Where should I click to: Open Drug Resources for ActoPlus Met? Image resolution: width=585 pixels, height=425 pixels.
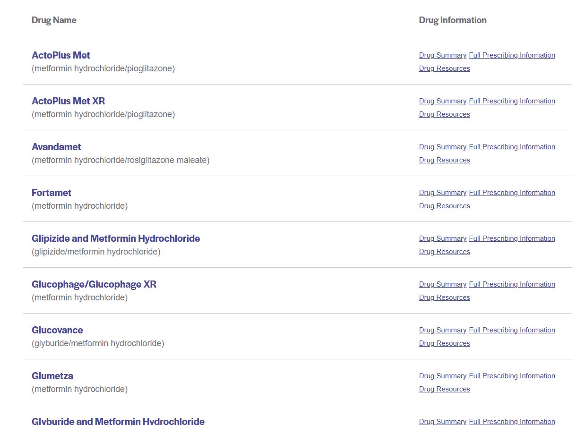[445, 68]
